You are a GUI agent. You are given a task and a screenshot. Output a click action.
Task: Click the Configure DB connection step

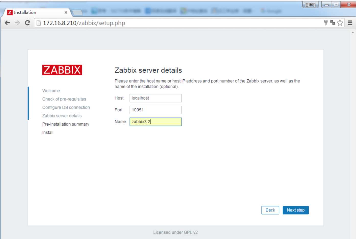tap(66, 107)
